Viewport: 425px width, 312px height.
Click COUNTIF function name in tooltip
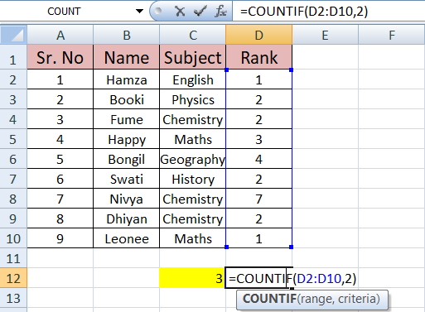pyautogui.click(x=269, y=299)
